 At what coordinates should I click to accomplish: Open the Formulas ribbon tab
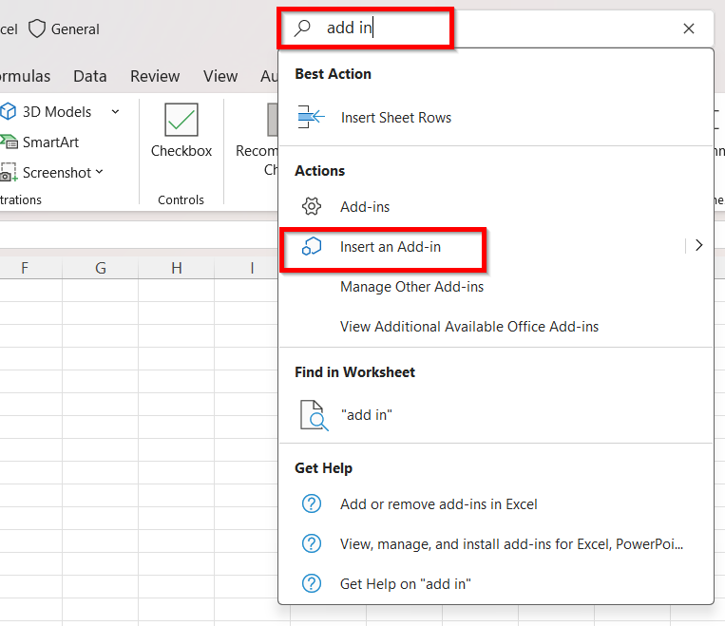pyautogui.click(x=25, y=76)
